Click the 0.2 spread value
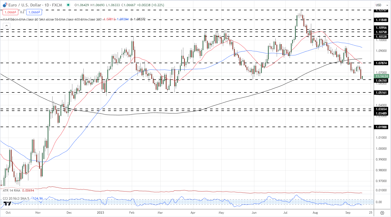 tap(22, 12)
